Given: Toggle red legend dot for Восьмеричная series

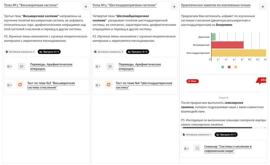Looking at the screenshot, I should point(229,67).
